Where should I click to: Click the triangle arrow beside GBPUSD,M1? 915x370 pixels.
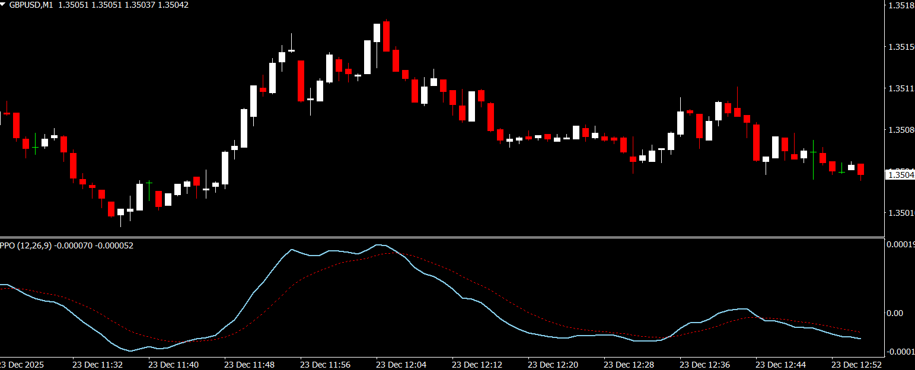point(4,4)
